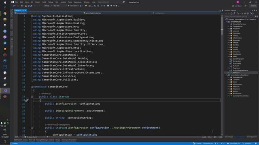
Task: Open Chrome from the taskbar
Action: 5,13
